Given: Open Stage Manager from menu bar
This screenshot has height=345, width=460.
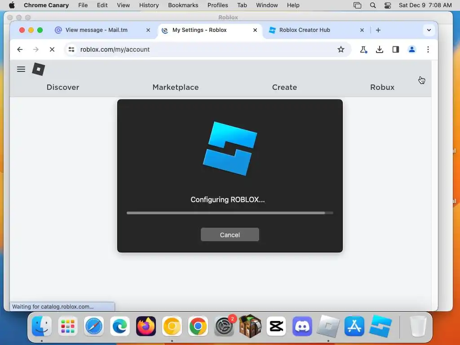Looking at the screenshot, I should 357,5.
